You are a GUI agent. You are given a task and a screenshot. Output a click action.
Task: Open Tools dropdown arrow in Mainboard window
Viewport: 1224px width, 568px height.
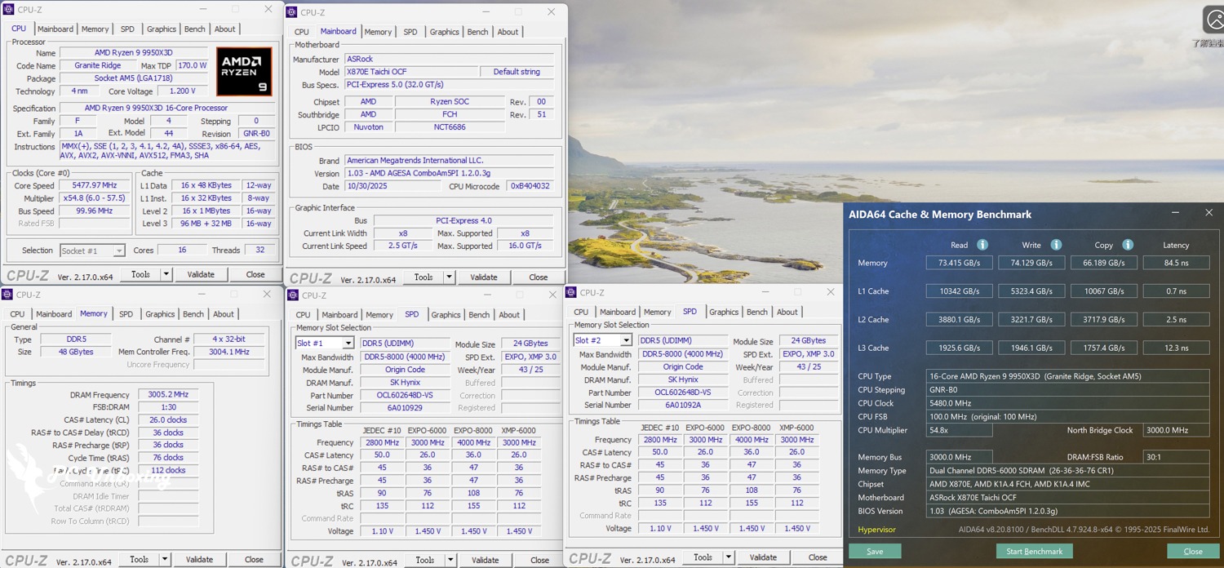448,277
